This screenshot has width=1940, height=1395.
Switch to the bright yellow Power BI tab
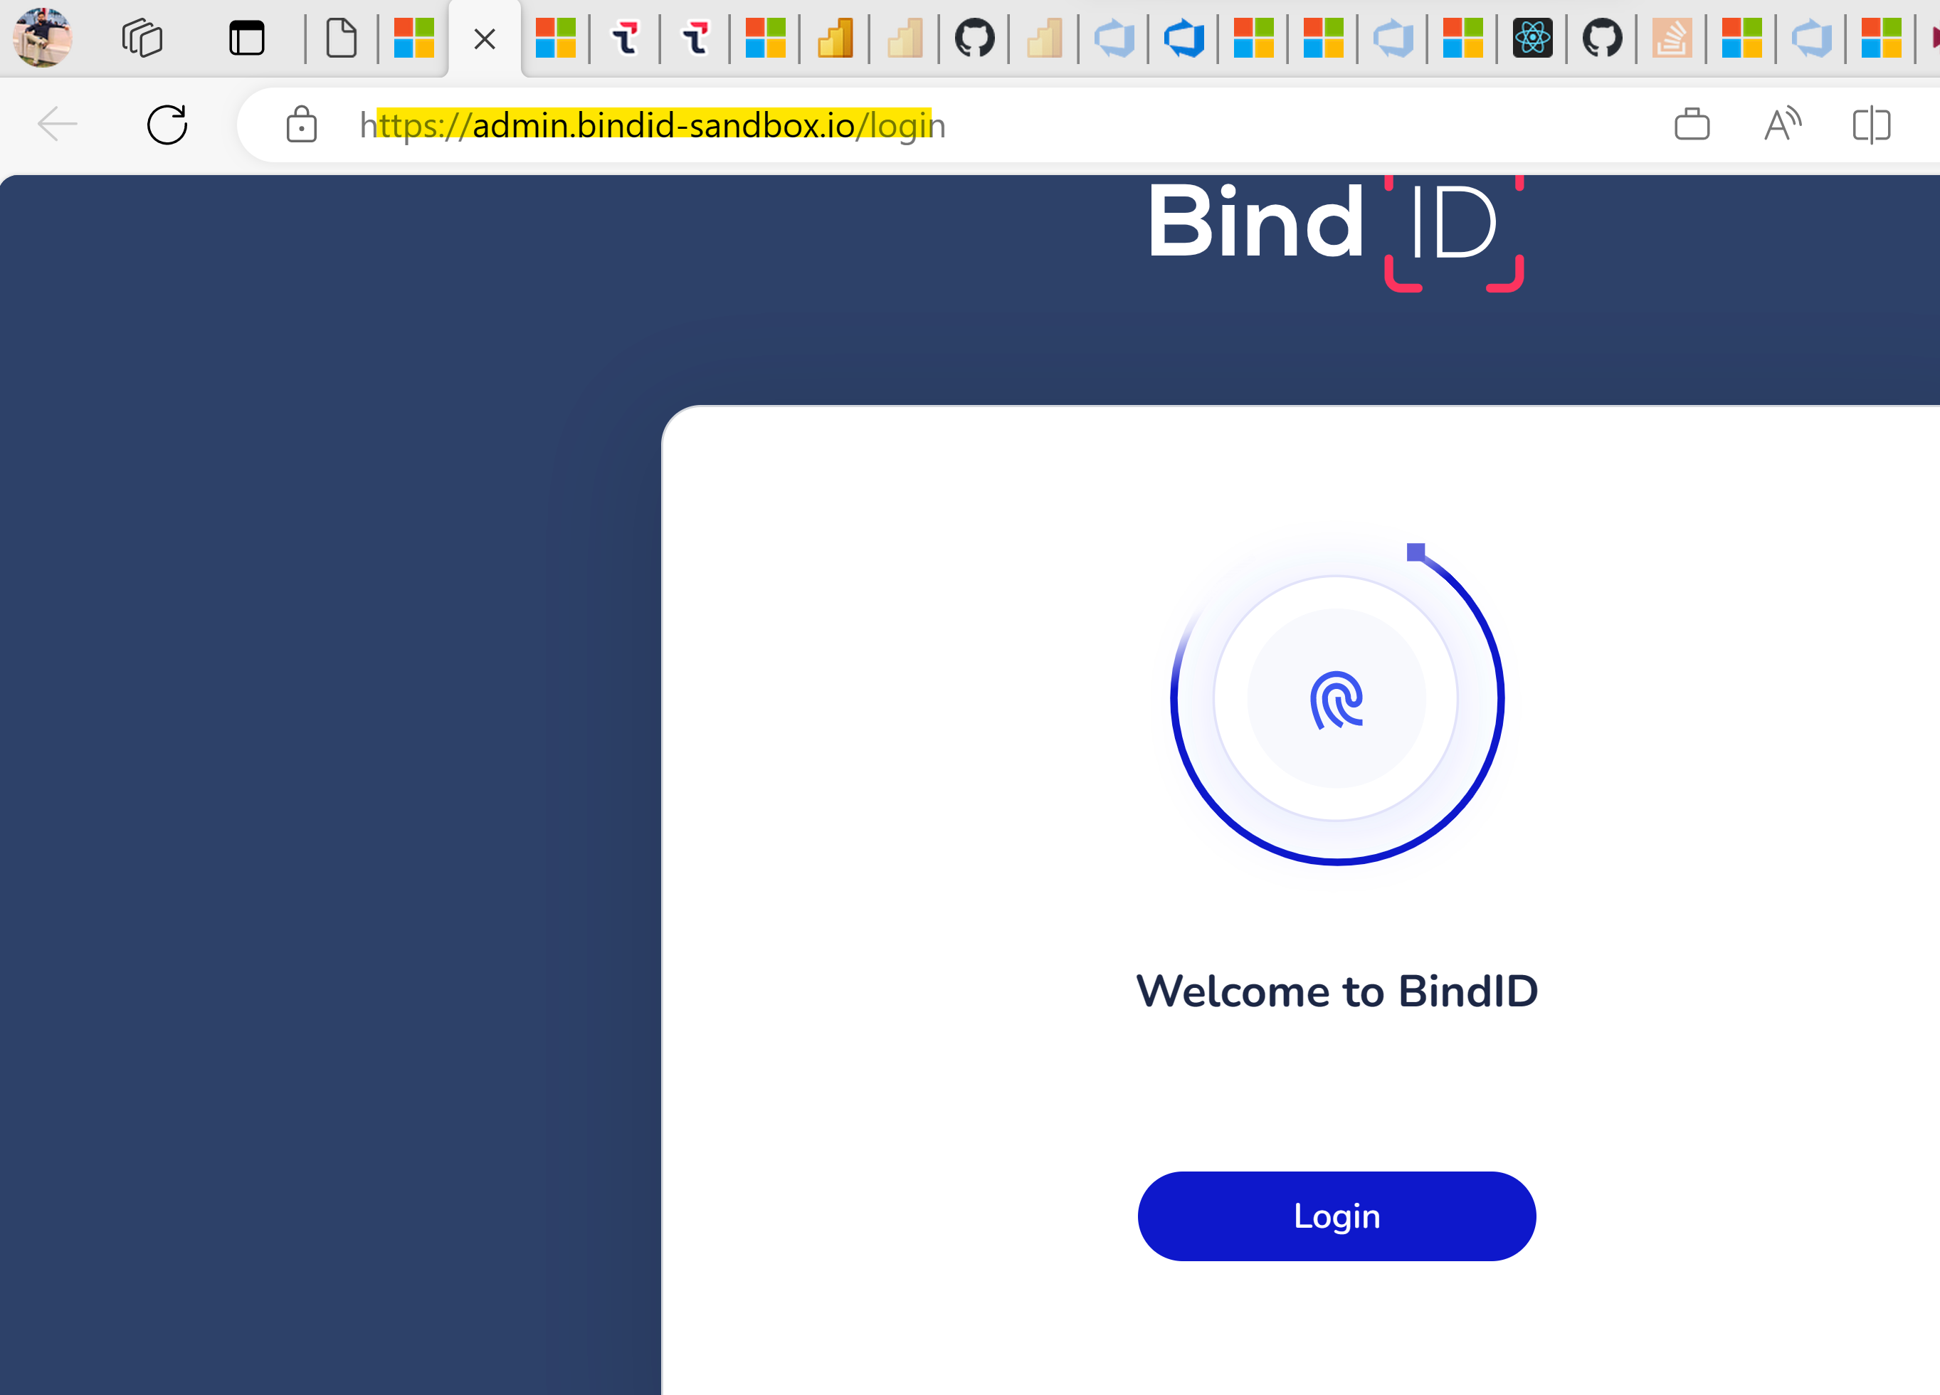pyautogui.click(x=835, y=38)
